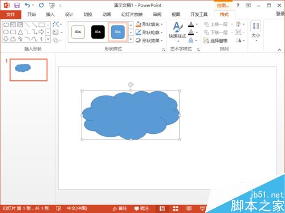Expand the insert shapes gallery
The height and width of the screenshot is (213, 285).
point(48,39)
